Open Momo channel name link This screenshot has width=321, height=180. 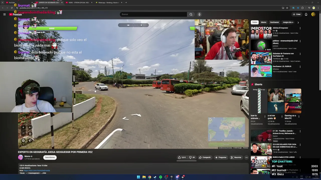(27, 156)
